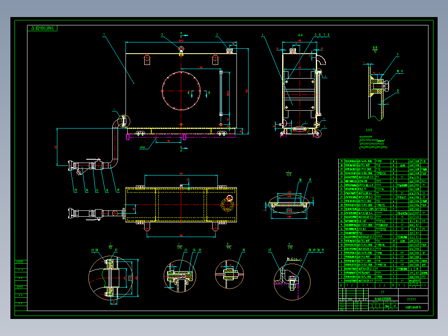This screenshot has width=448, height=336.
Task: Click callout 26 on the bolt detail view
Action: [x=244, y=250]
